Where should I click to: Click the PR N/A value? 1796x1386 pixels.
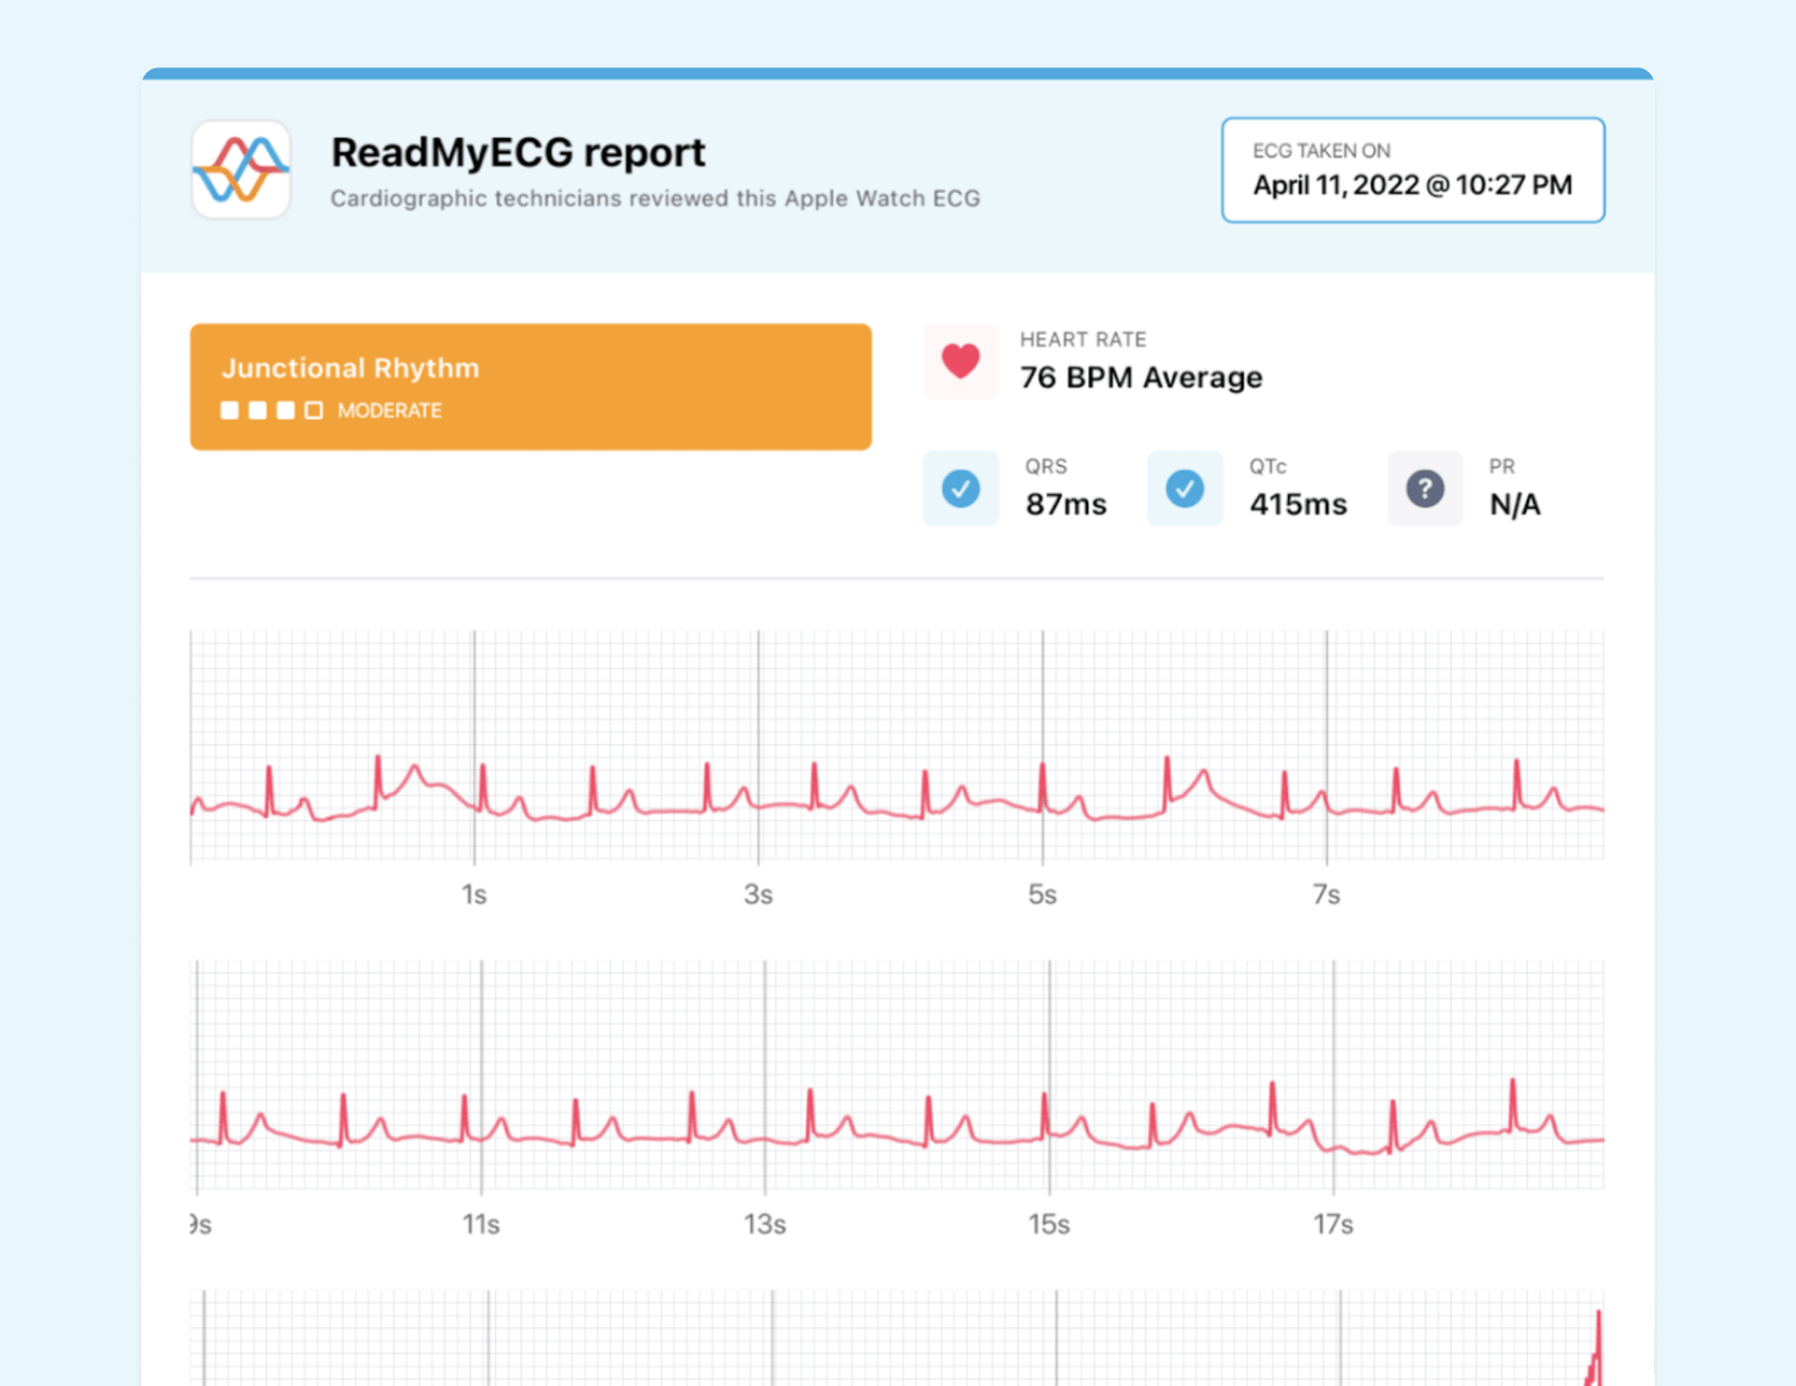point(1515,504)
